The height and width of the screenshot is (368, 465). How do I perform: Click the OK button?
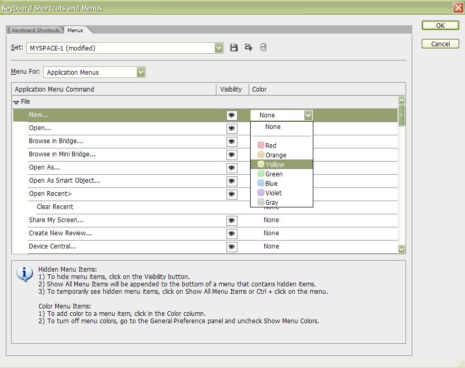440,25
